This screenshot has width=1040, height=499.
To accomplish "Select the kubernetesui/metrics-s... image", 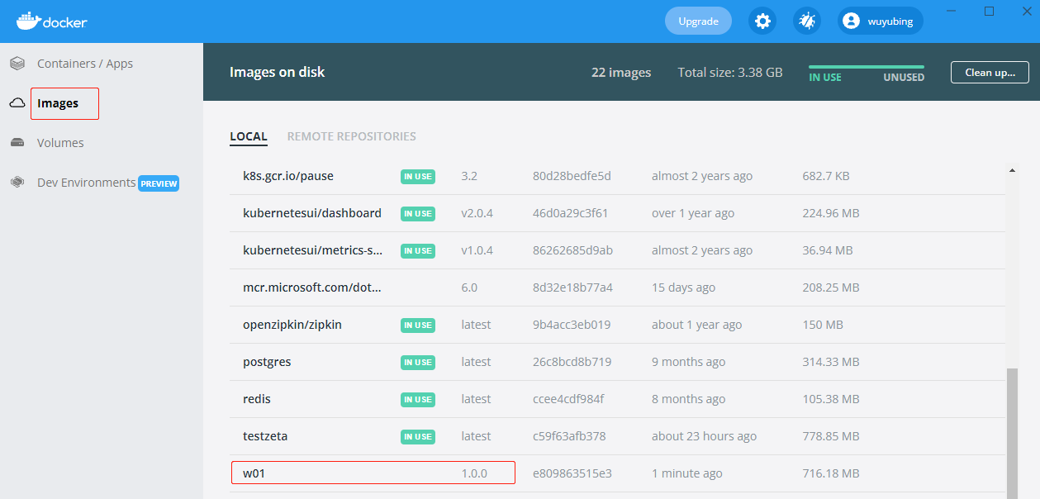I will pos(618,250).
